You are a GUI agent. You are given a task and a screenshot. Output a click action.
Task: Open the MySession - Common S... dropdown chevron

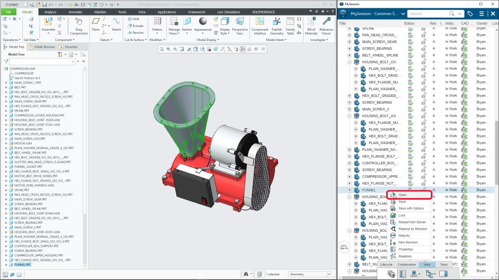coord(403,14)
